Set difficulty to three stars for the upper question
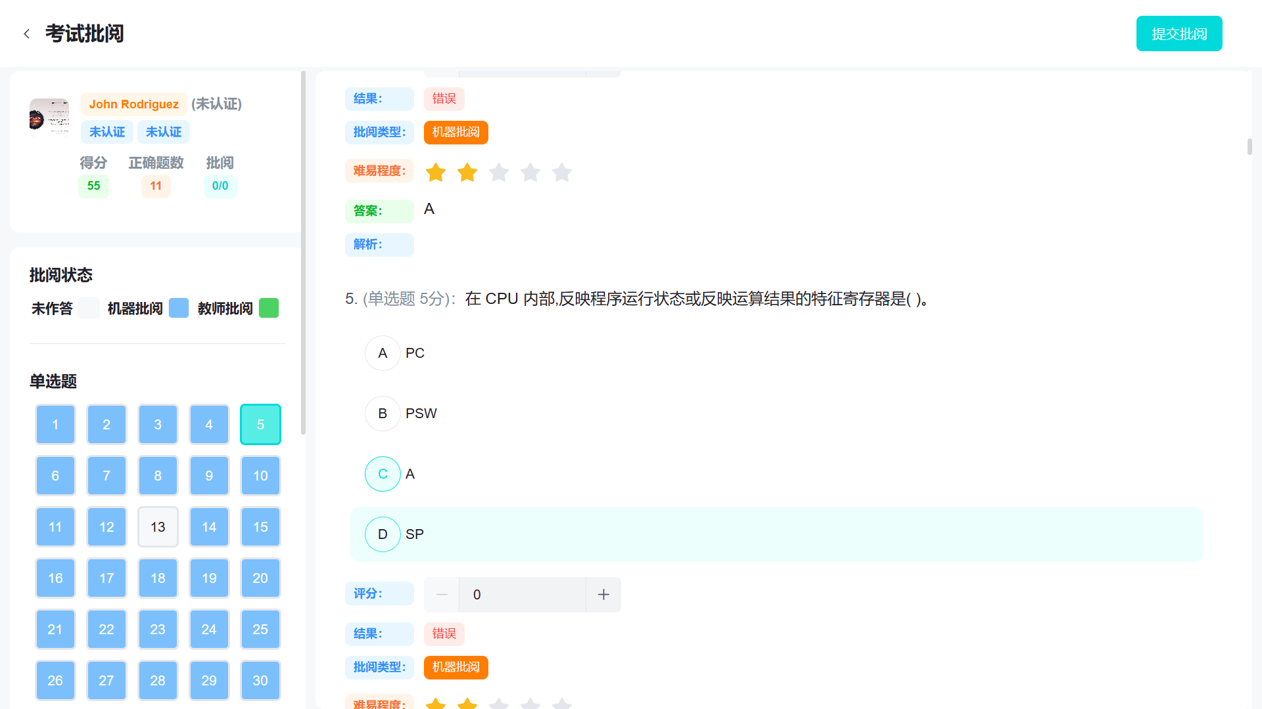This screenshot has width=1262, height=709. [499, 173]
